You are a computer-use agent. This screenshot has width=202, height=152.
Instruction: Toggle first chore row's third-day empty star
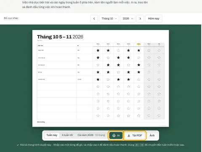point(118,50)
